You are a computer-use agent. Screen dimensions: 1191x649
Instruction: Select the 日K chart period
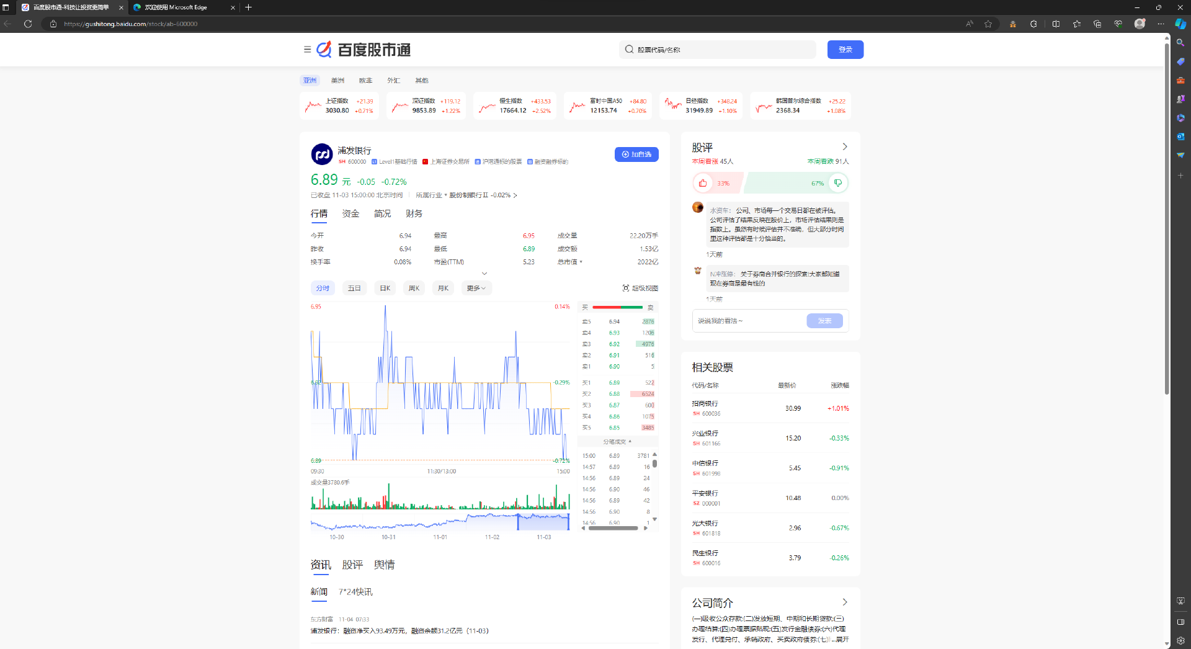[385, 288]
